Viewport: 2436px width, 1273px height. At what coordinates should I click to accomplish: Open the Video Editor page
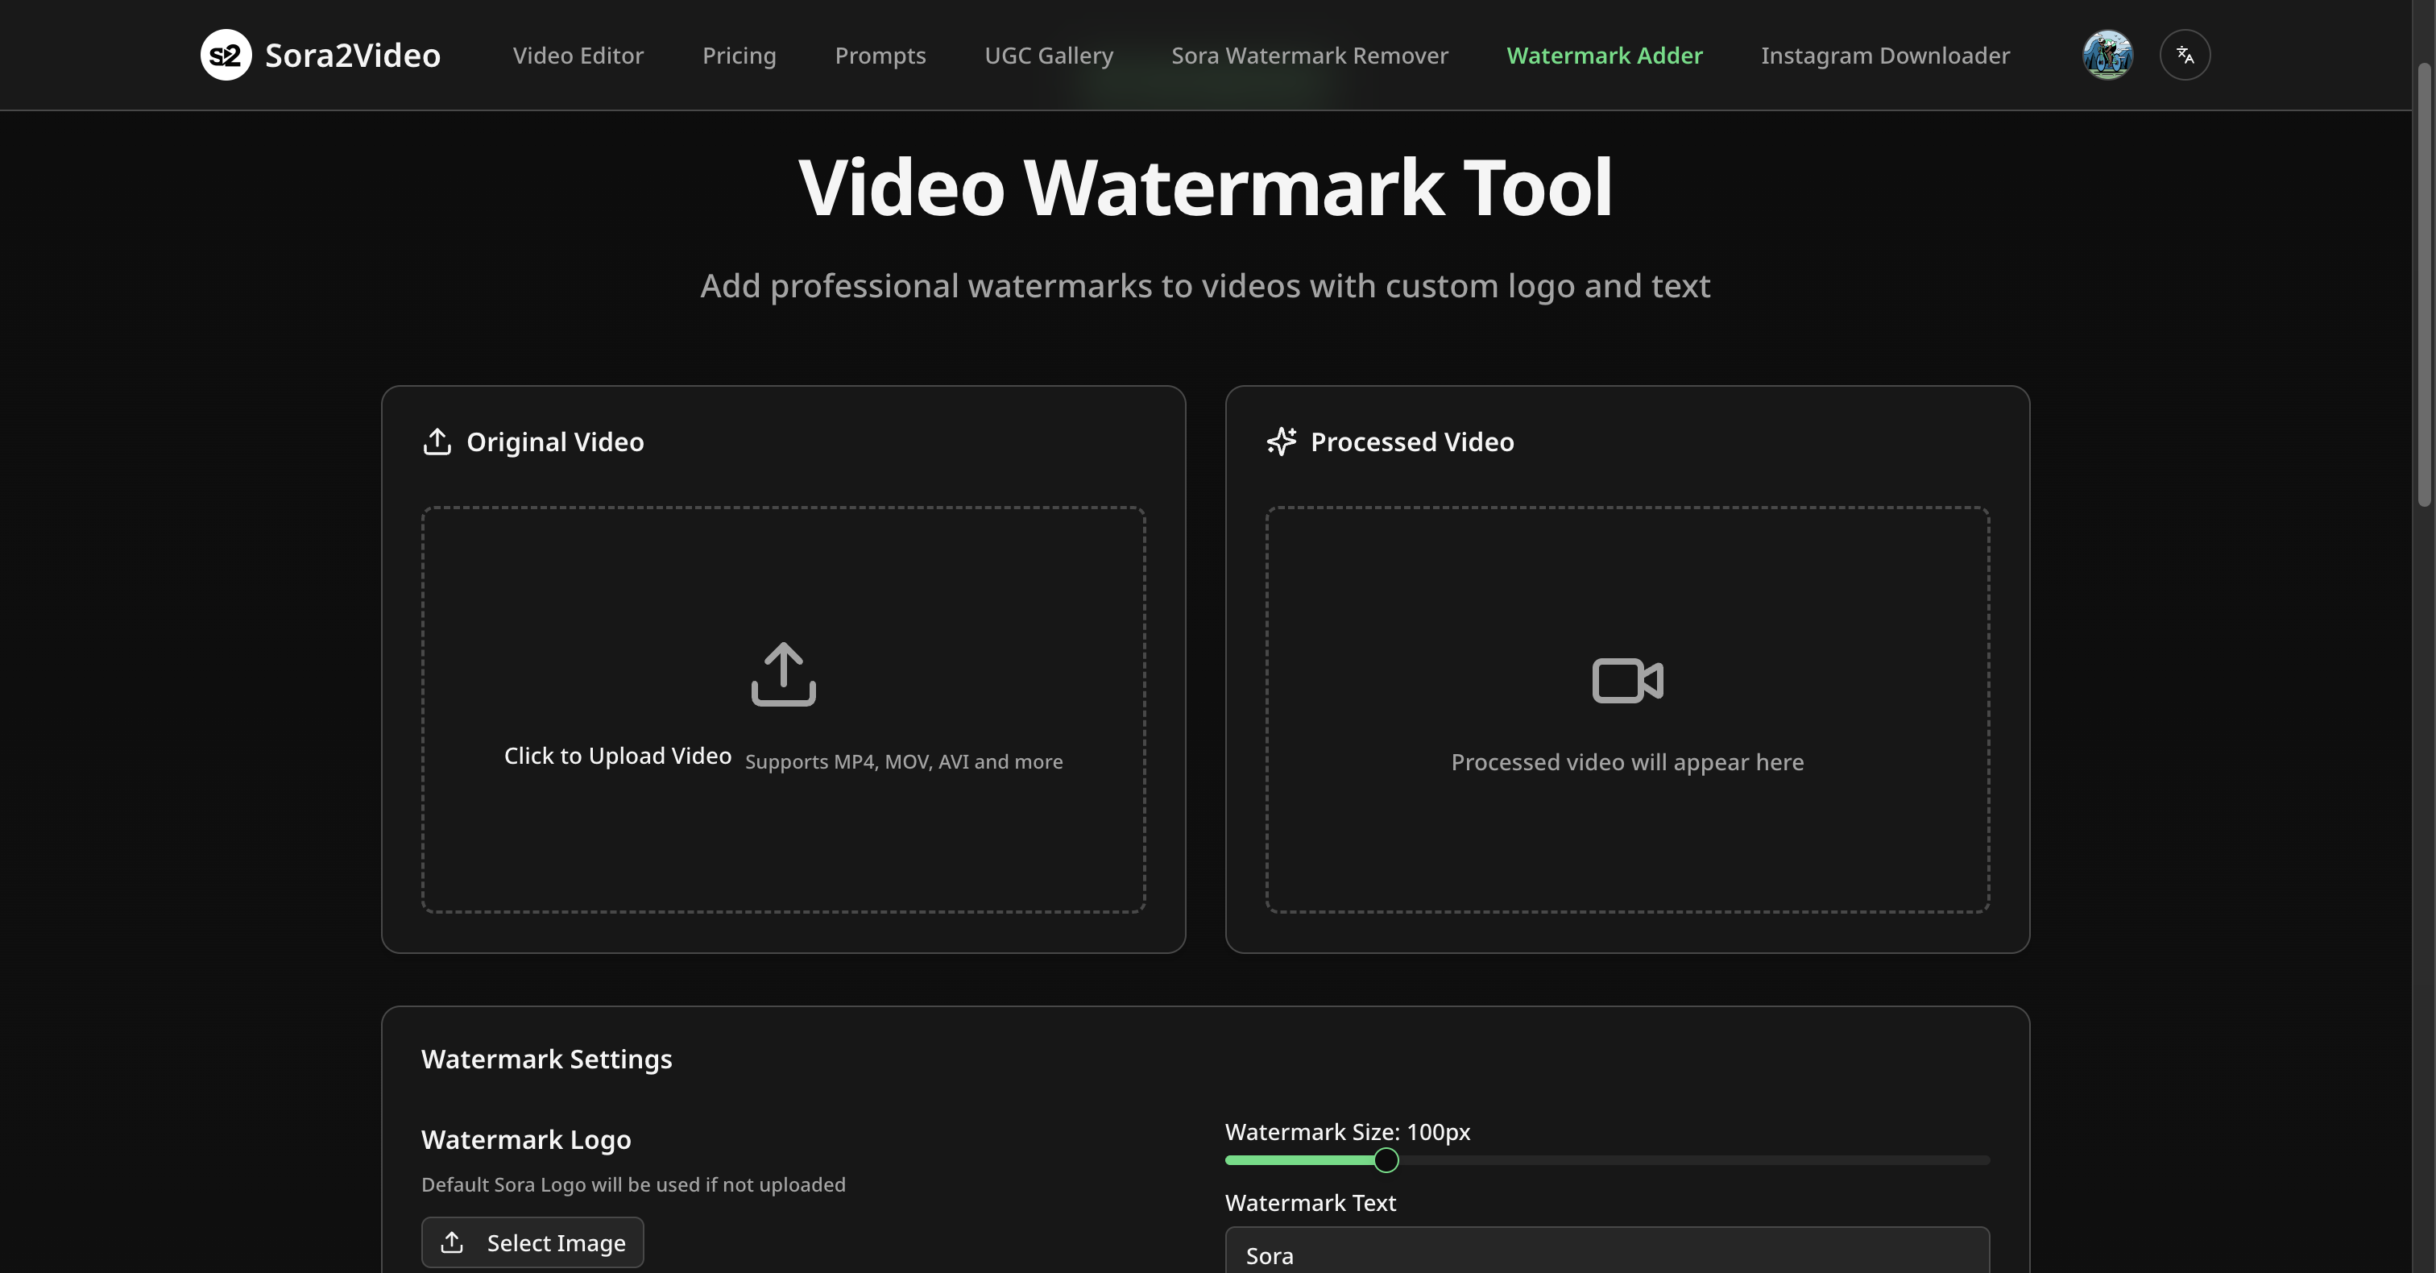pos(578,56)
